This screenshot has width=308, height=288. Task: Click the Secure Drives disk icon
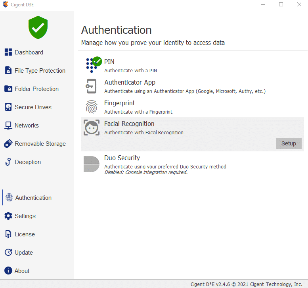(8, 107)
